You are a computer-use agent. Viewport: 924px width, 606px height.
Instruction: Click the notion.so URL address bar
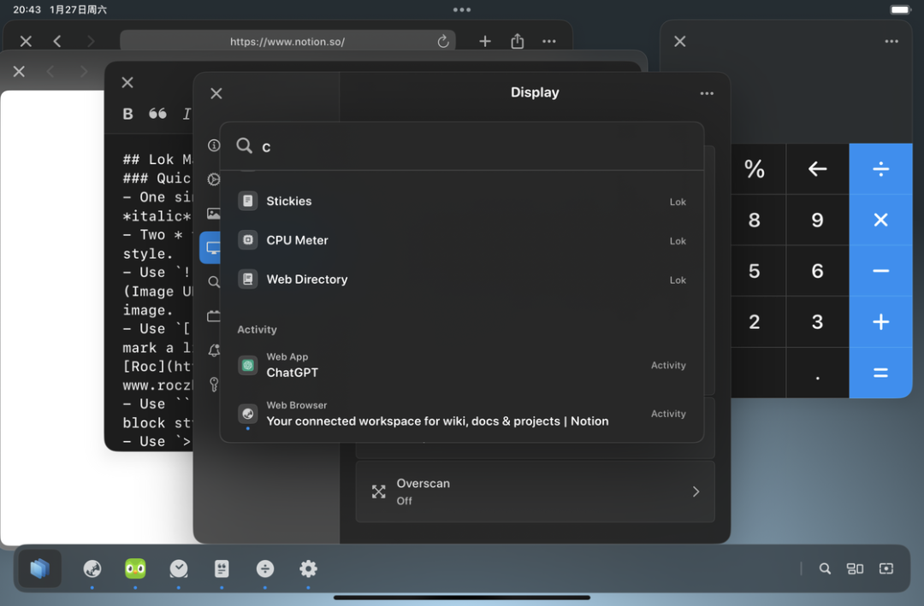[x=287, y=41]
